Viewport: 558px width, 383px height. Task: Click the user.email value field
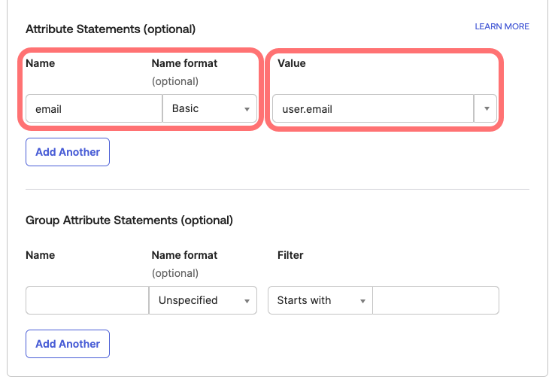(x=372, y=109)
